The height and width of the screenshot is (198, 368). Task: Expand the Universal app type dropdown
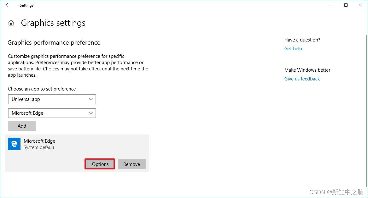pos(52,99)
